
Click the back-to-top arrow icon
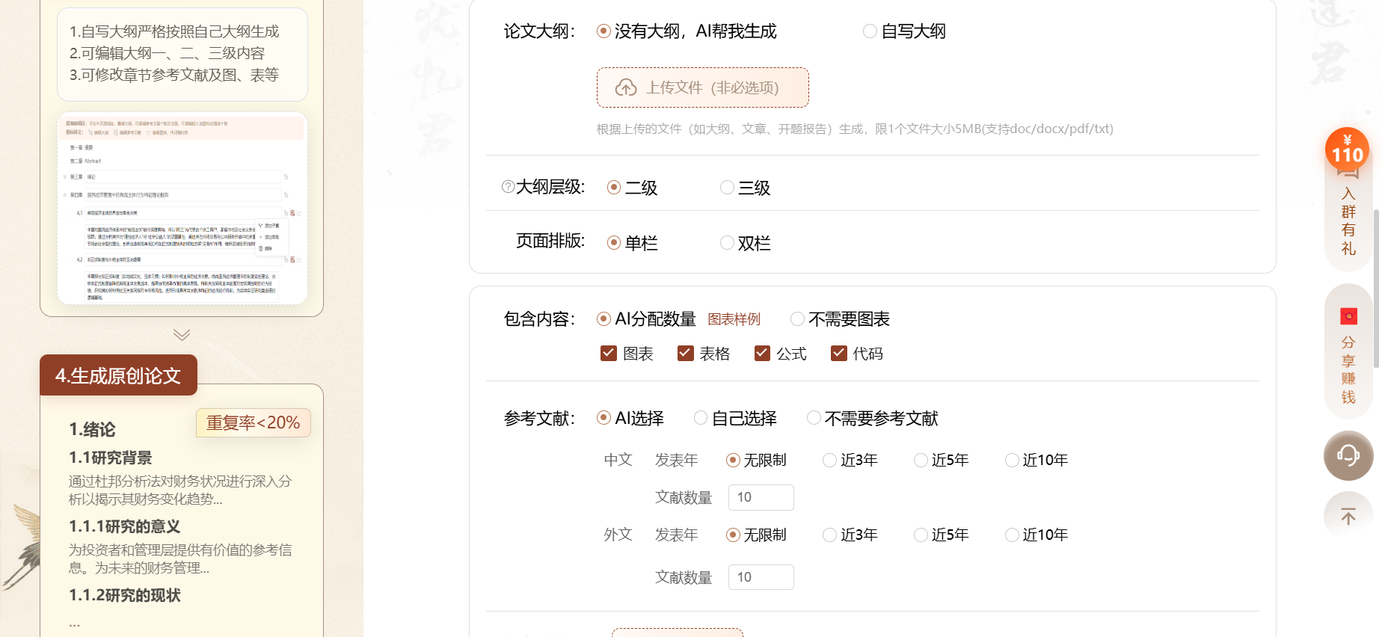(1348, 517)
